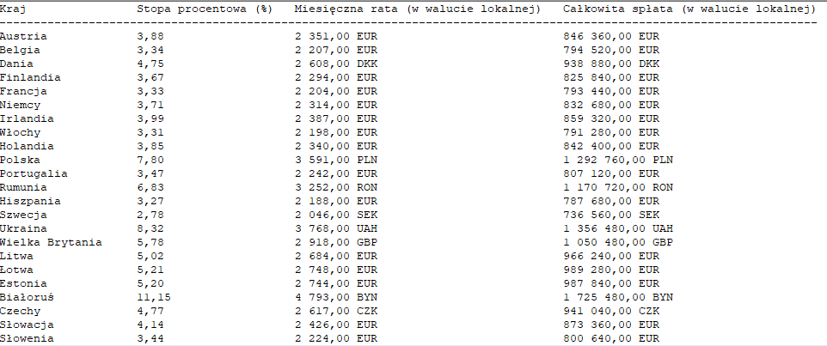
Task: Select Dania total repayment 938 880,00 DKK
Action: 610,64
